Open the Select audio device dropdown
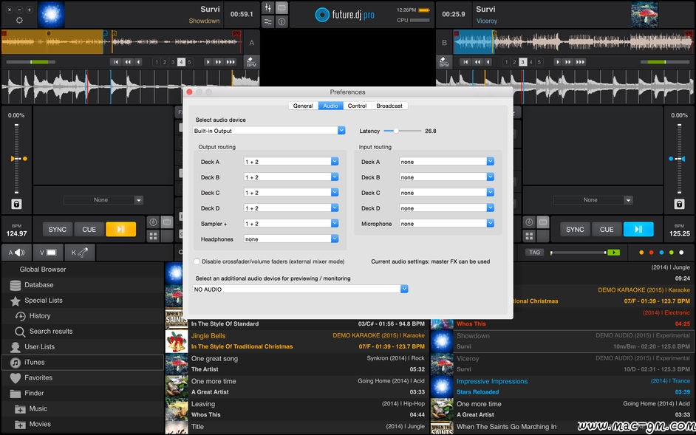Image resolution: width=696 pixels, height=435 pixels. [269, 131]
